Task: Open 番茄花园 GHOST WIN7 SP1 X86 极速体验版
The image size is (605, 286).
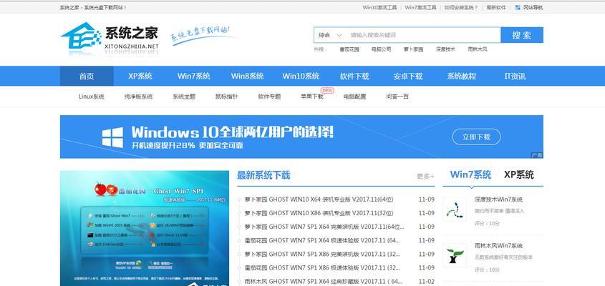Action: click(x=322, y=267)
